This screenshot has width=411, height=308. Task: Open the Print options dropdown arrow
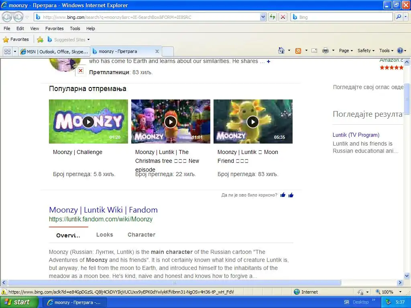333,51
